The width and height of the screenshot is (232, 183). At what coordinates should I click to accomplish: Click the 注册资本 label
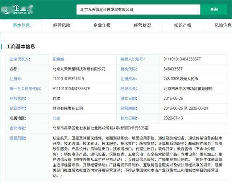[x=129, y=79]
